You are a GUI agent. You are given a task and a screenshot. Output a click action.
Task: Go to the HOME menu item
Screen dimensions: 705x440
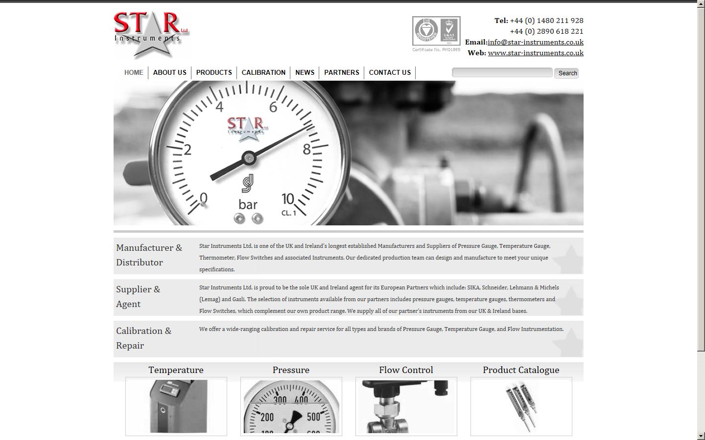coord(134,72)
